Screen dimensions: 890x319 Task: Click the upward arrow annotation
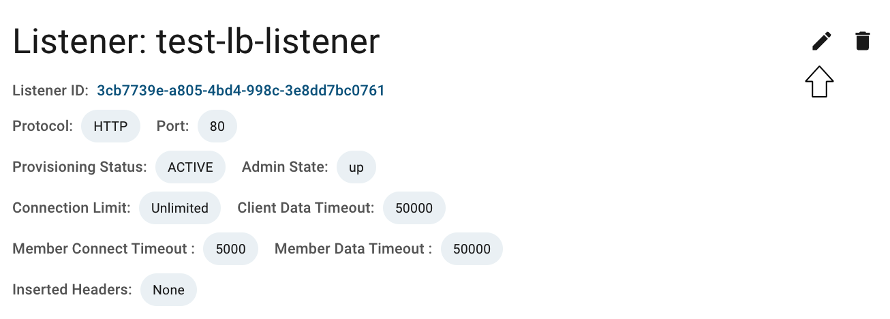point(820,82)
